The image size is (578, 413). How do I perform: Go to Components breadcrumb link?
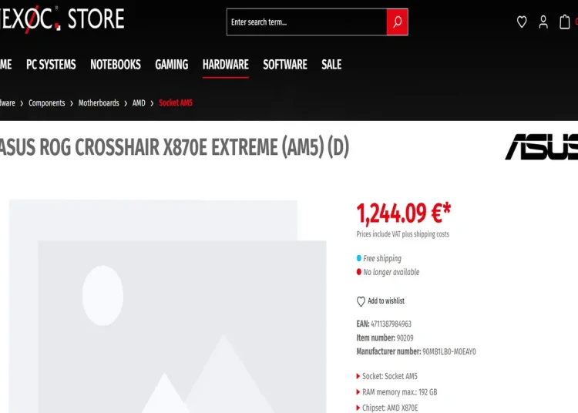coord(47,102)
